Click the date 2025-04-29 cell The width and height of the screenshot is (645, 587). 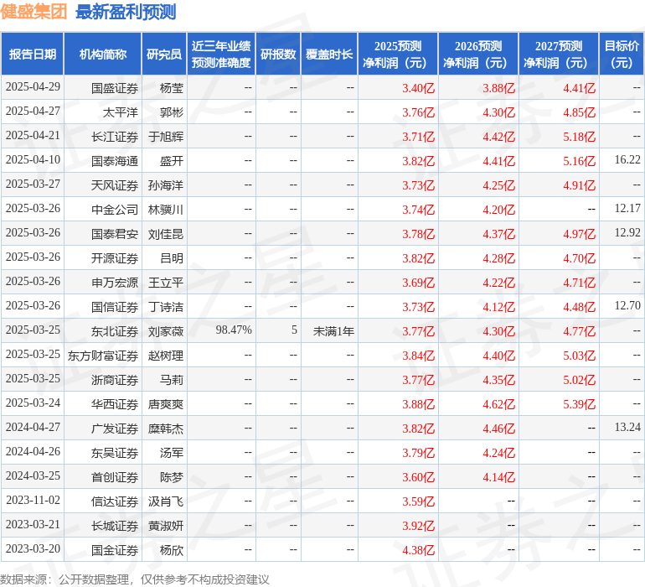(x=33, y=87)
